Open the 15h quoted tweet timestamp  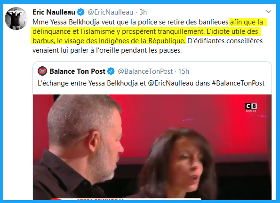pyautogui.click(x=184, y=71)
